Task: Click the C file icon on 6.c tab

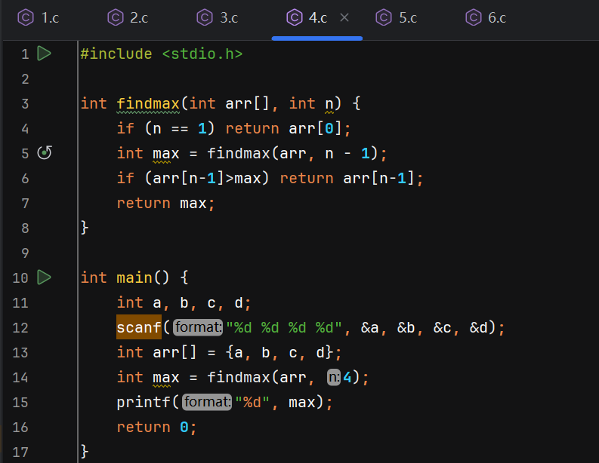Action: (474, 17)
